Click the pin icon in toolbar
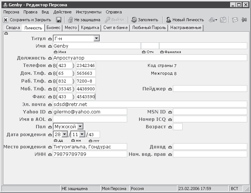 pos(244,20)
